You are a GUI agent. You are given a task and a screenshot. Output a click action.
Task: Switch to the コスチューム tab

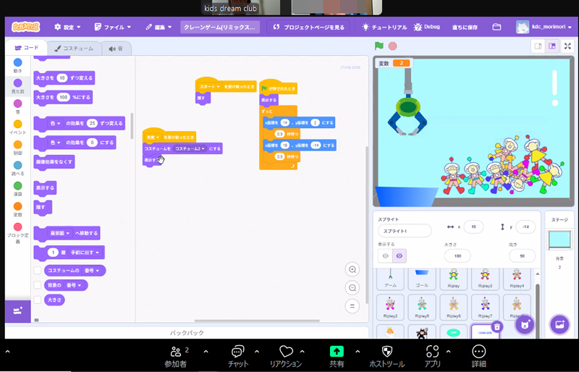pyautogui.click(x=74, y=48)
